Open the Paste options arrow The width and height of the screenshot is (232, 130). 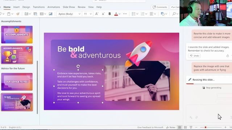point(12,14)
